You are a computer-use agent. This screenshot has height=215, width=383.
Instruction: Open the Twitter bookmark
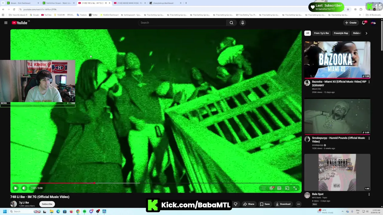(93, 15)
